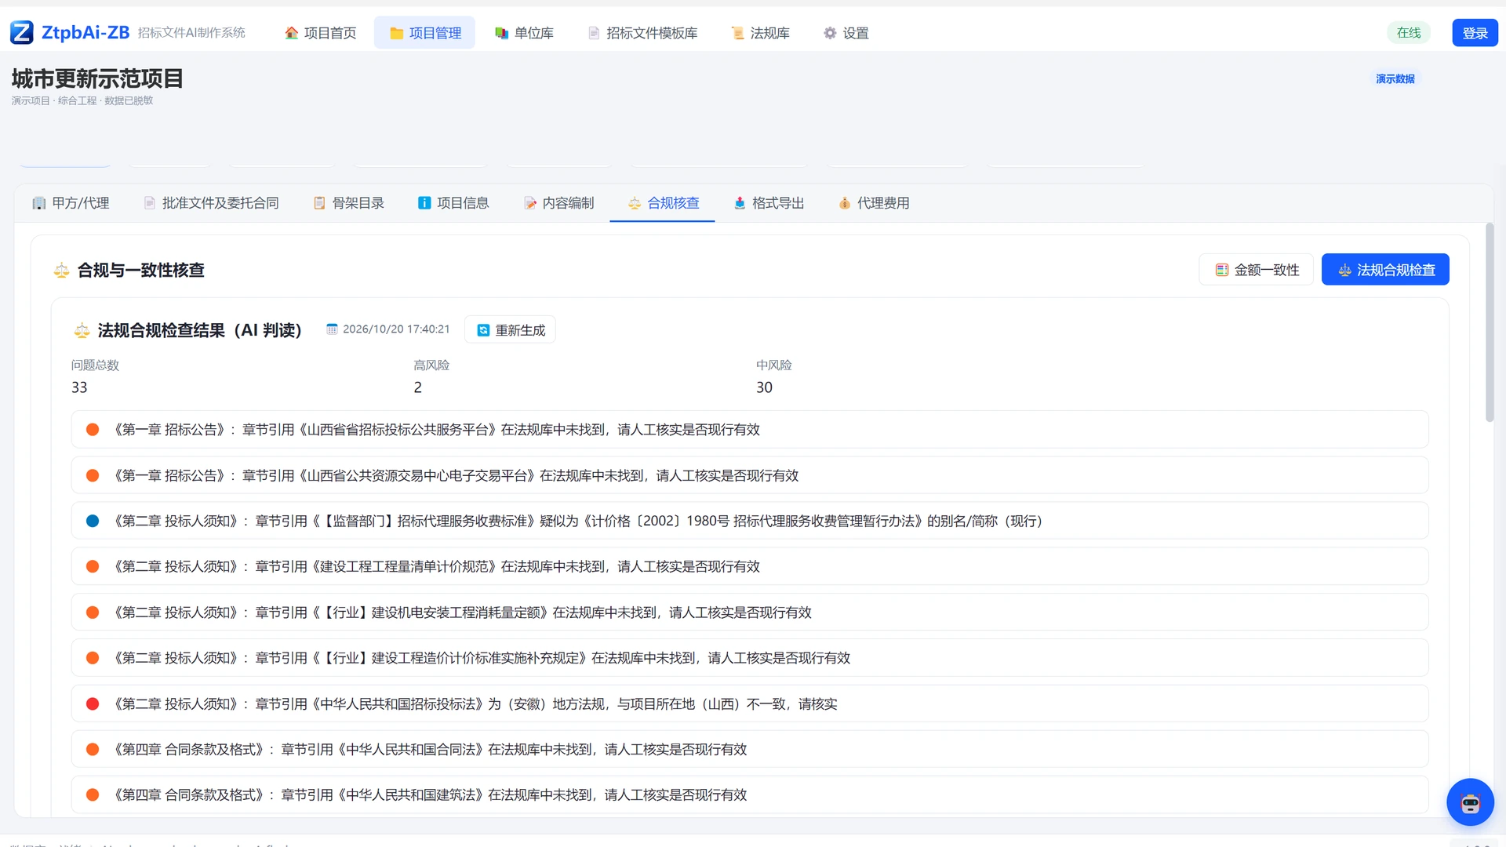
Task: Click the ZtpbAi-ZB logo icon
Action: tap(22, 32)
